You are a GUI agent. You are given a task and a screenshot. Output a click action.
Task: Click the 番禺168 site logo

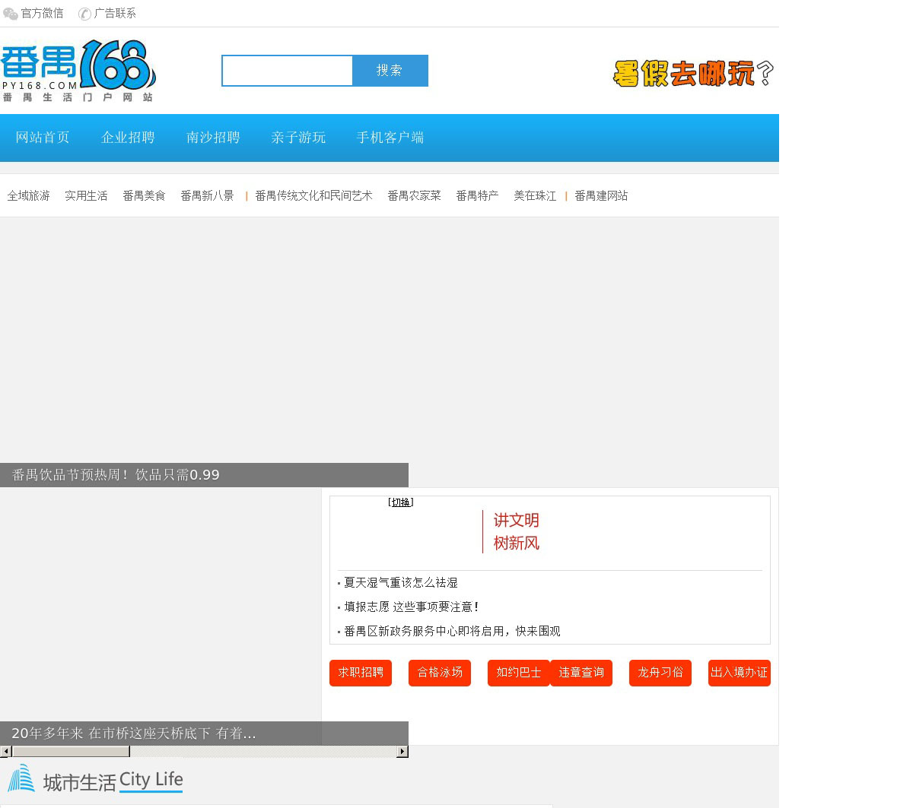coord(78,71)
